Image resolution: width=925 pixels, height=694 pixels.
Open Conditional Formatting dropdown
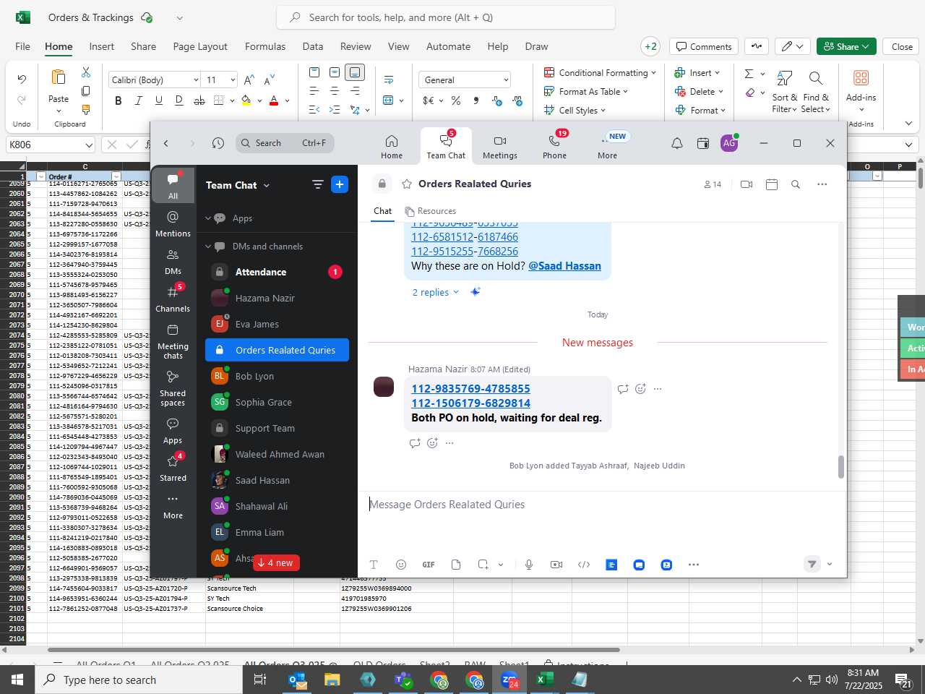pyautogui.click(x=599, y=72)
